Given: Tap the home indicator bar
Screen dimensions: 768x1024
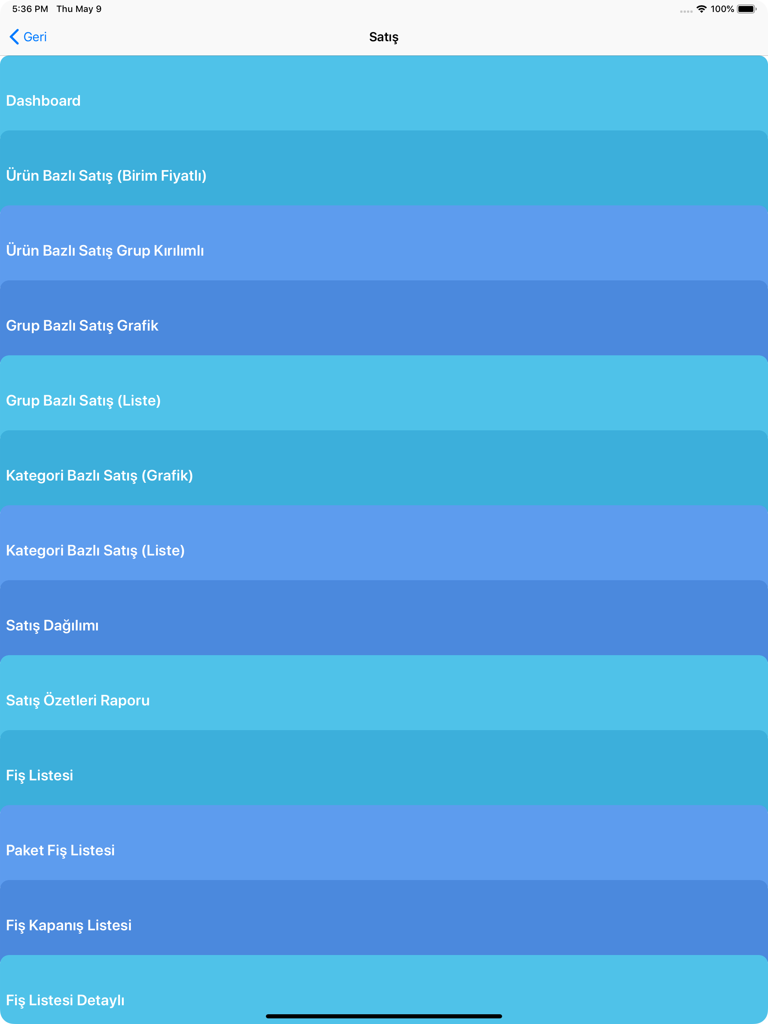Looking at the screenshot, I should (384, 1016).
